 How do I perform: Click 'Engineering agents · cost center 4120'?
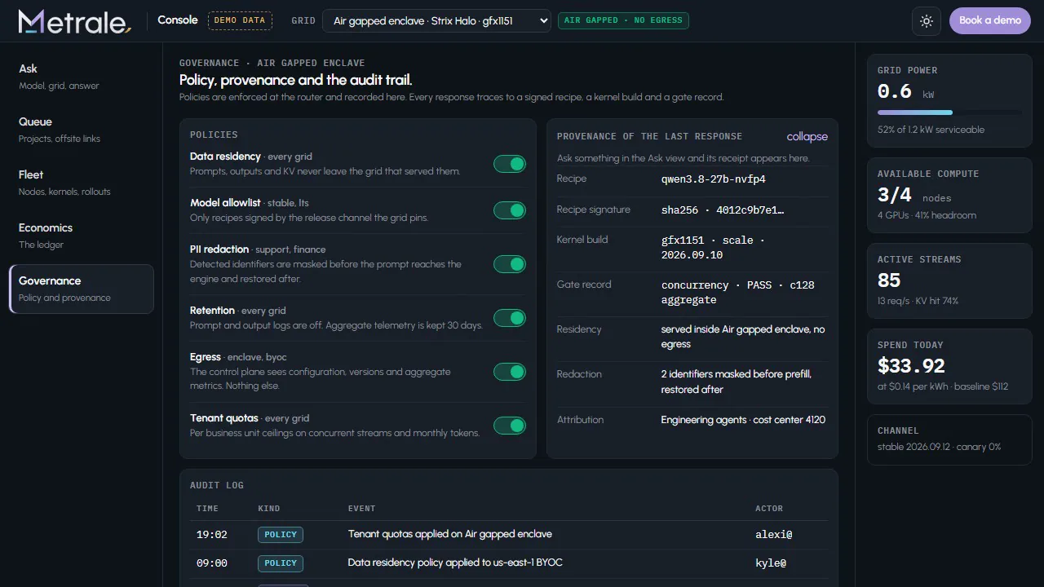pyautogui.click(x=743, y=420)
